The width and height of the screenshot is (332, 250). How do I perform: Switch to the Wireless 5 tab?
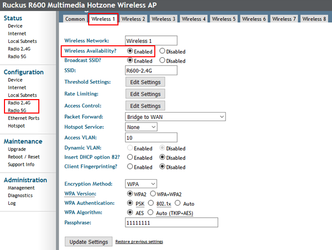223,19
